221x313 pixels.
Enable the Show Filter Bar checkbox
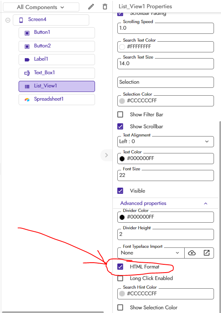[x=120, y=115]
